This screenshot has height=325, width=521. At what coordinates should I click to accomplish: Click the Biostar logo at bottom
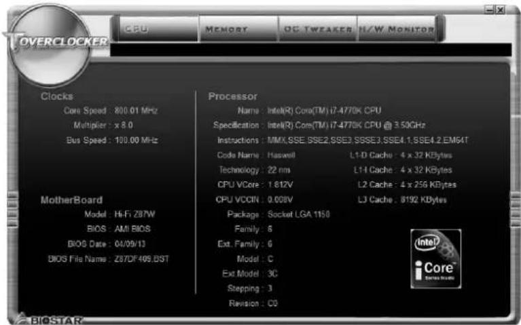click(x=50, y=320)
